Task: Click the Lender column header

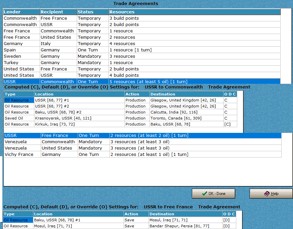Action: tap(21, 12)
